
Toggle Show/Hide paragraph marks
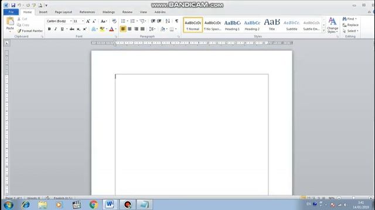177,21
